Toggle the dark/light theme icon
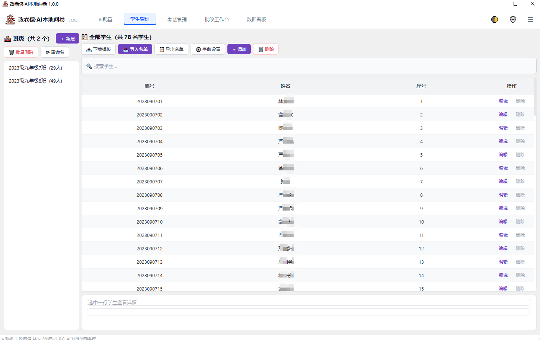This screenshot has height=340, width=540. click(x=494, y=19)
